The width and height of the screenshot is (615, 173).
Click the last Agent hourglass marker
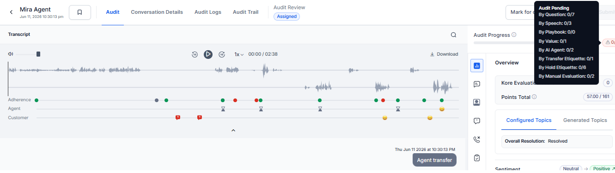(398, 109)
